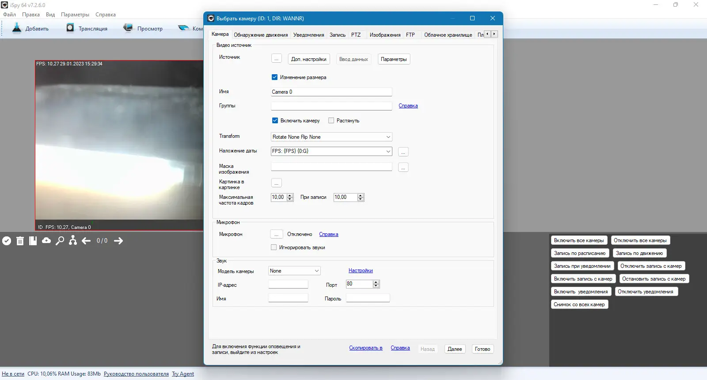Screen dimensions: 707x380
Task: Open the Наложение даты ellipsis editor button
Action: click(x=403, y=152)
